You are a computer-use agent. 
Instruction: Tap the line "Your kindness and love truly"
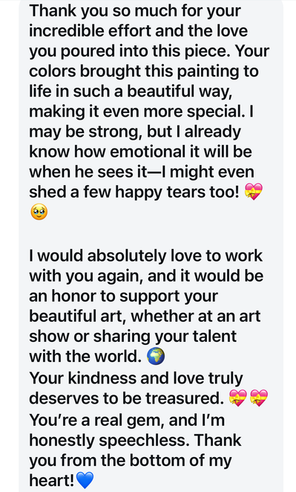tap(136, 378)
